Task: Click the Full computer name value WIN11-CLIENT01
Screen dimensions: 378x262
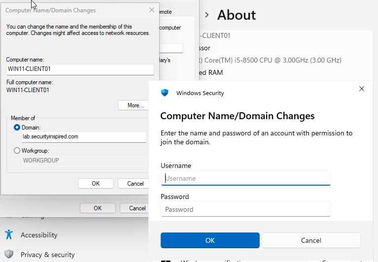Action: click(x=28, y=90)
